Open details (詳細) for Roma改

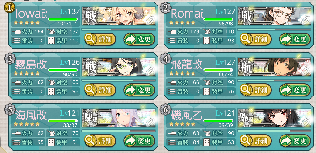point(256,39)
